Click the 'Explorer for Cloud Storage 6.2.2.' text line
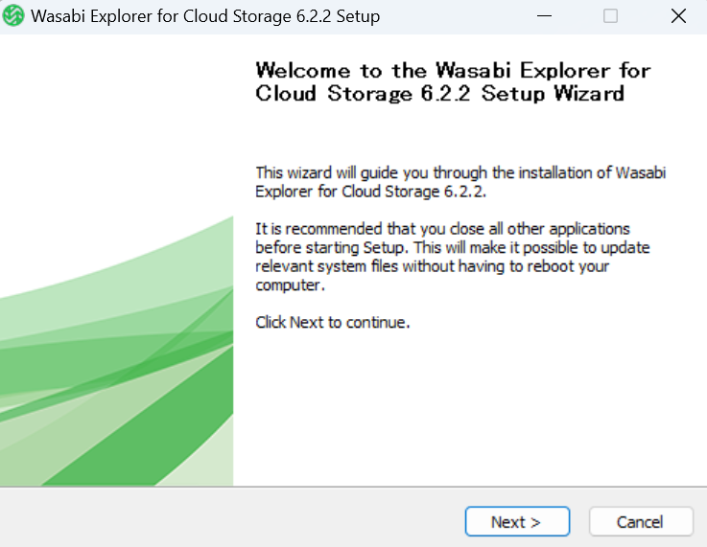Image resolution: width=707 pixels, height=547 pixels. pos(371,192)
